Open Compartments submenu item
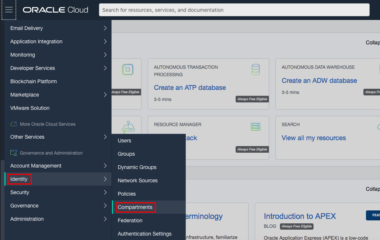Image resolution: width=380 pixels, height=240 pixels. coord(148,207)
